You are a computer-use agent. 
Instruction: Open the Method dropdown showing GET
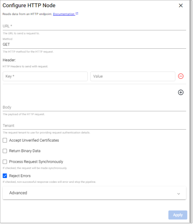pos(94,45)
